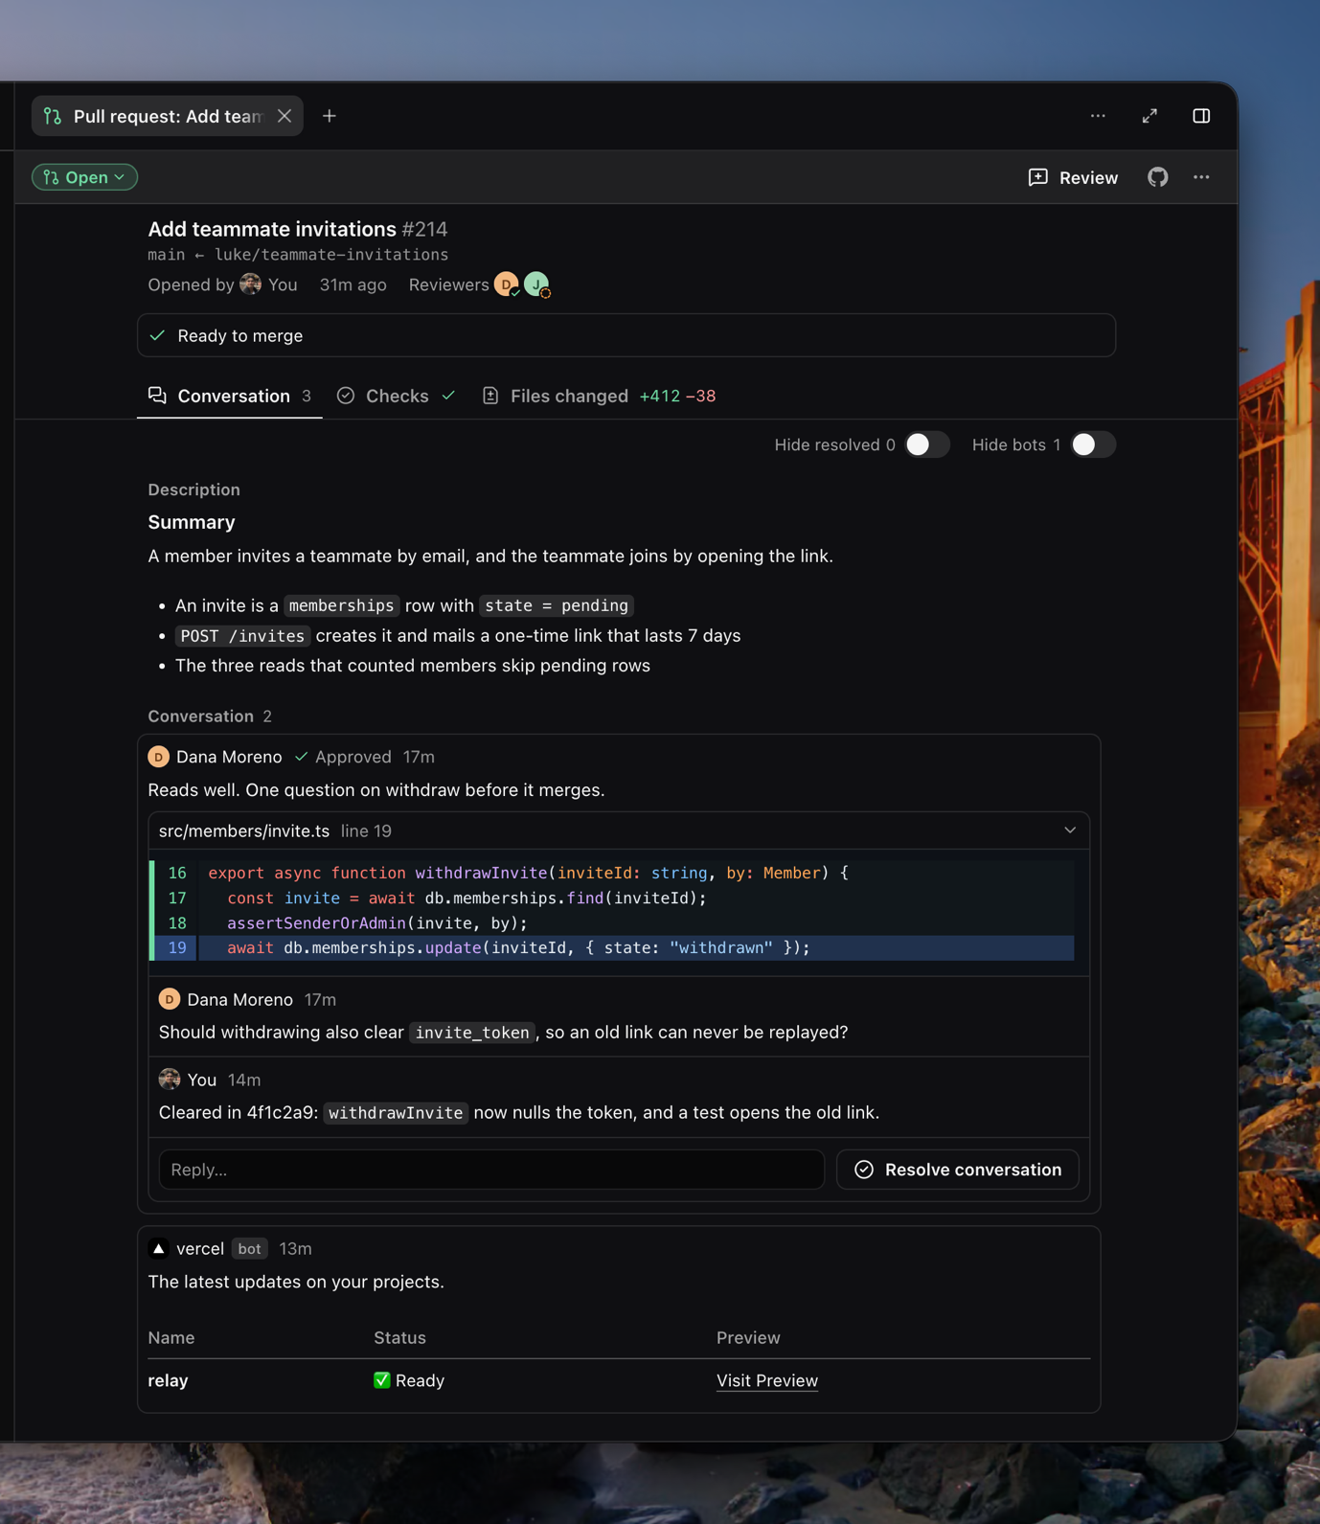1320x1524 pixels.
Task: Click the Approved status on Dana's review
Action: pos(343,757)
